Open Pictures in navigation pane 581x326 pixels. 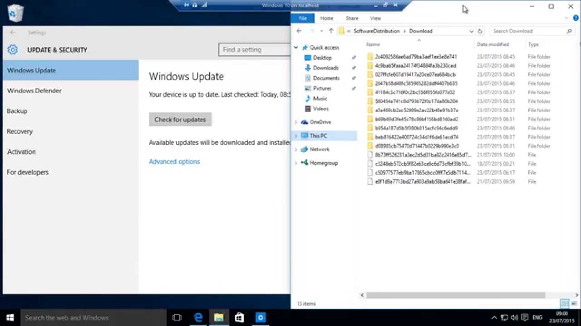point(322,88)
